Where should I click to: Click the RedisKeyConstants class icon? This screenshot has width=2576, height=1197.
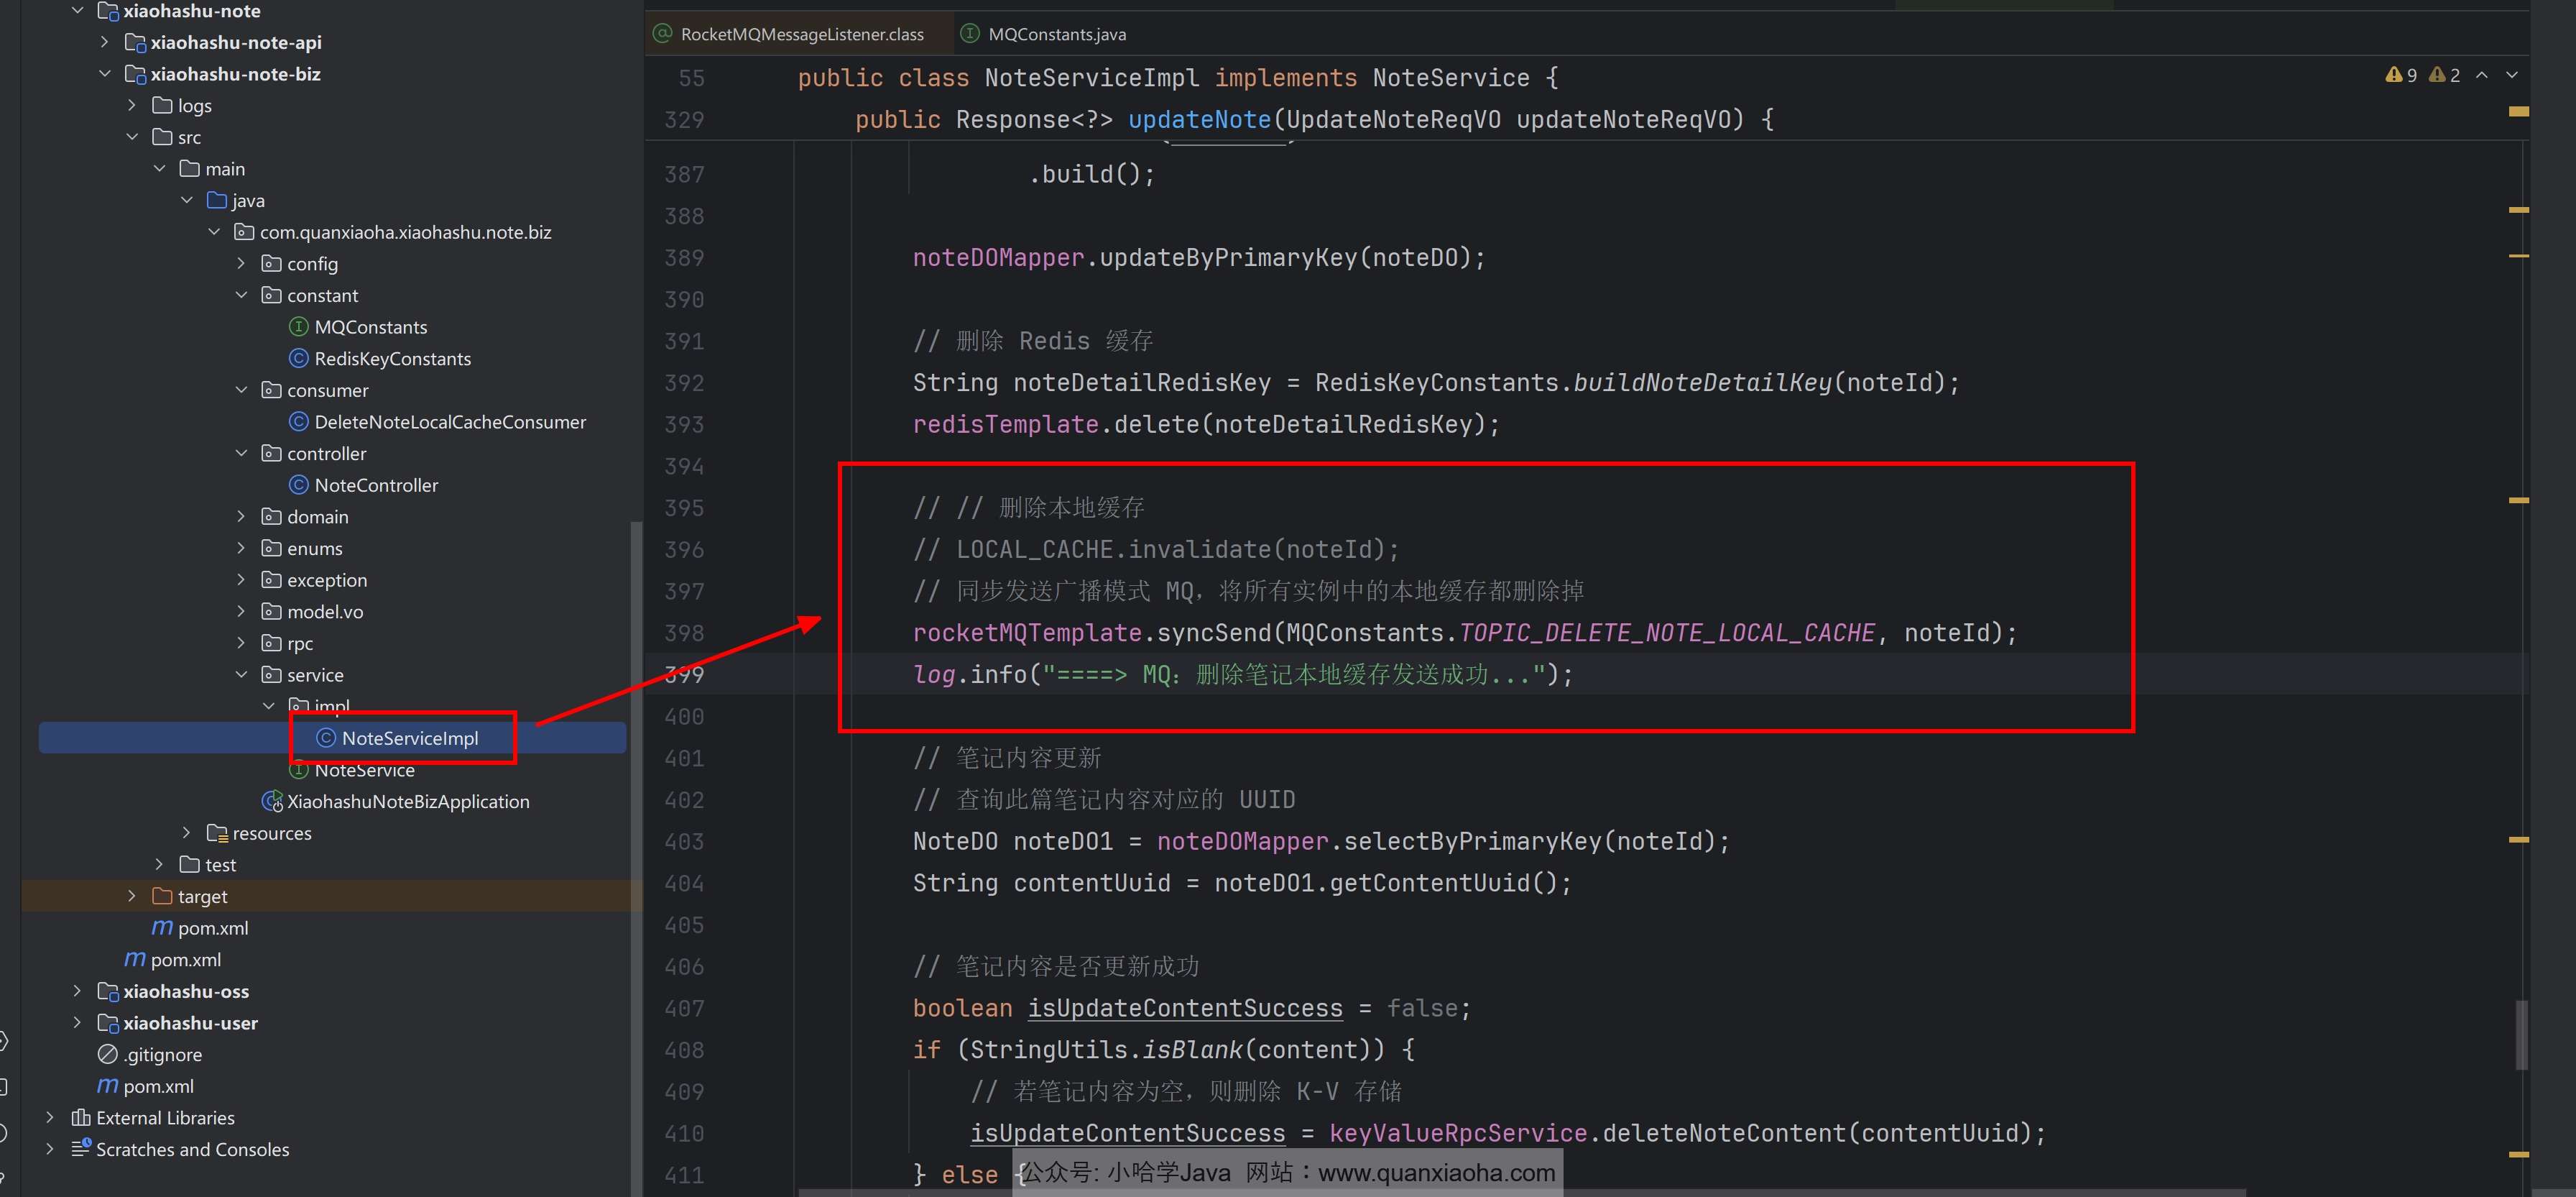(x=298, y=358)
